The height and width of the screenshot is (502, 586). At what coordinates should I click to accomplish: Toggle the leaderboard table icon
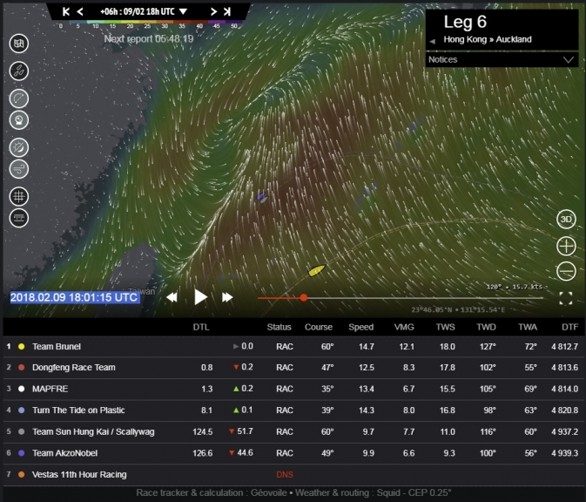pos(19,218)
